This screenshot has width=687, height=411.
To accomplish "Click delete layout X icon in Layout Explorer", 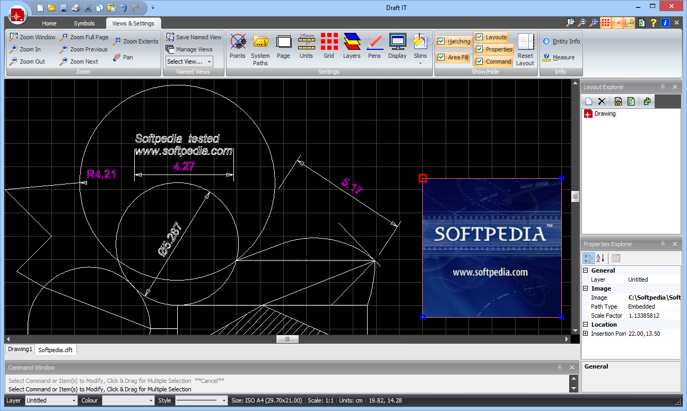I will pos(602,101).
